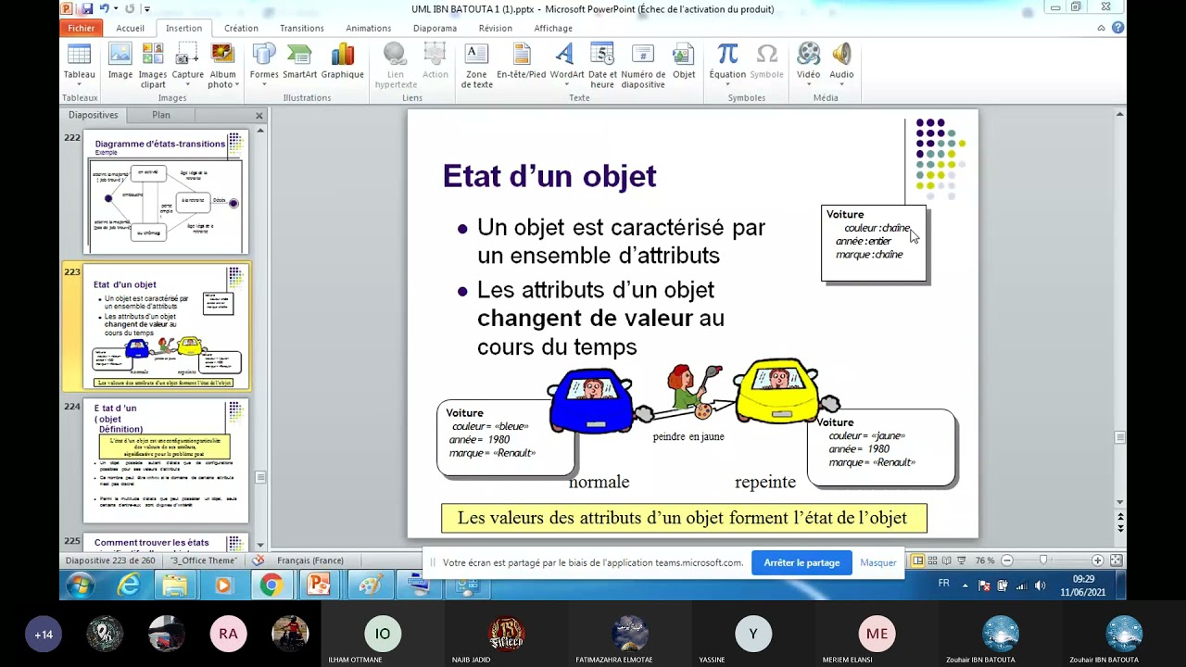This screenshot has height=667, width=1186.
Task: Switch to the Accueil tab
Action: (x=131, y=28)
